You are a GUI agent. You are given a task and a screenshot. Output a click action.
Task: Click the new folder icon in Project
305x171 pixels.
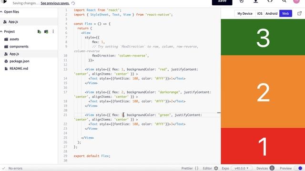(46, 31)
